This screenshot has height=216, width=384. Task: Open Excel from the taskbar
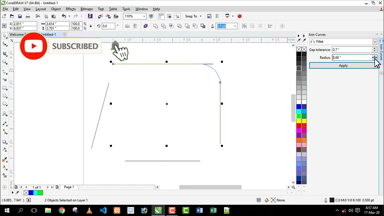click(213, 211)
